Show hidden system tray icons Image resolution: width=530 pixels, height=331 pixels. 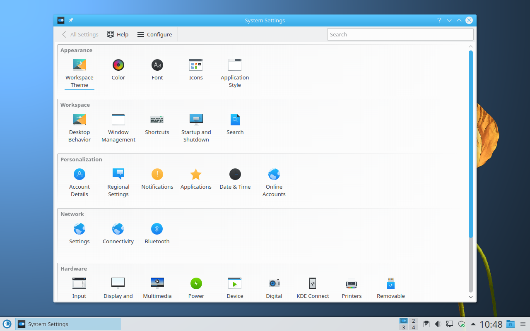pyautogui.click(x=473, y=324)
